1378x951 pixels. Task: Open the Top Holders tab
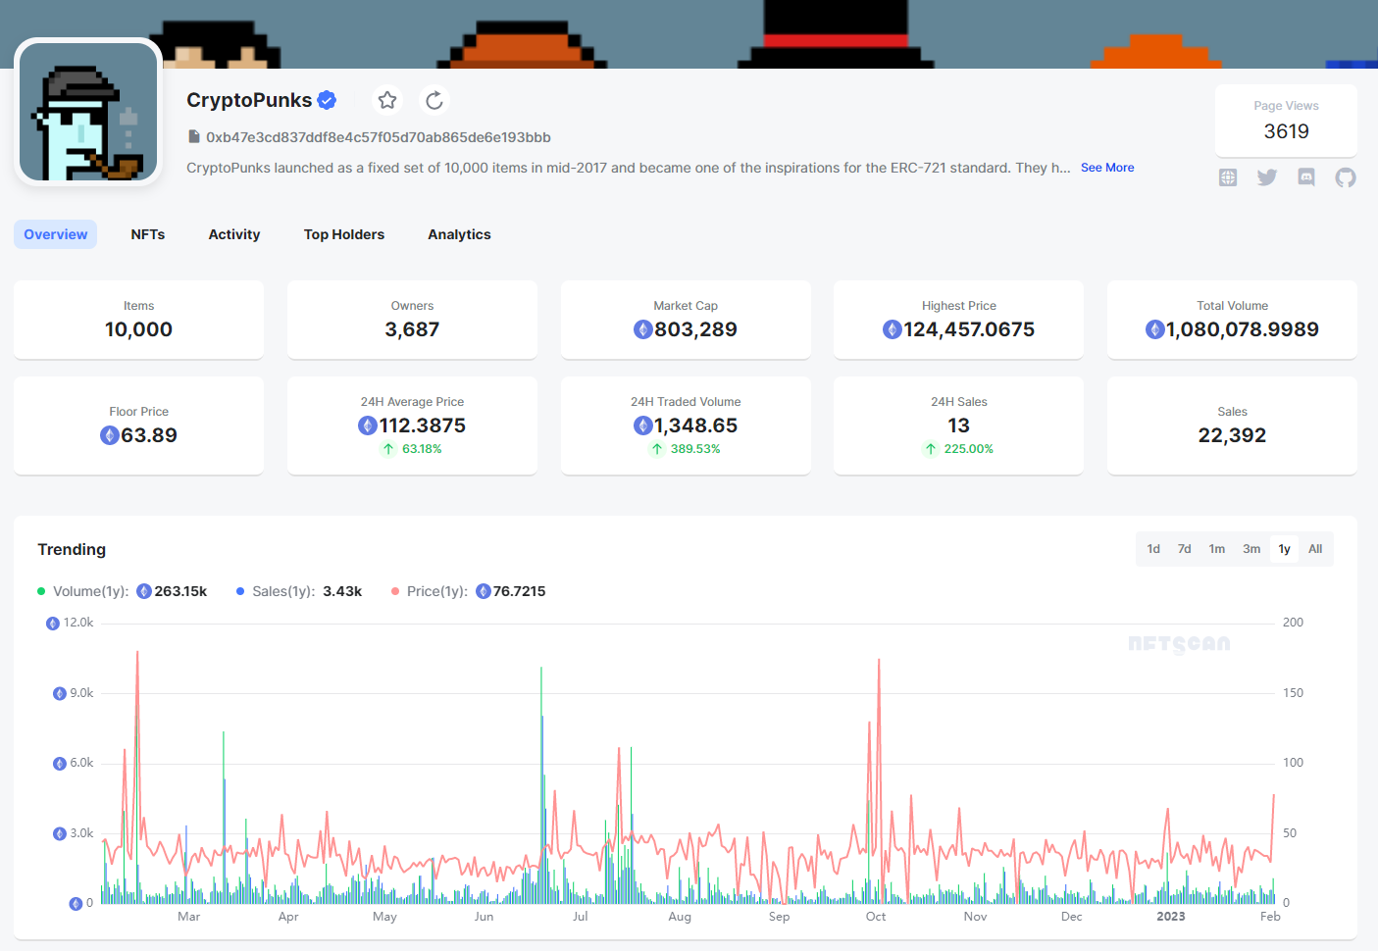[x=344, y=234]
